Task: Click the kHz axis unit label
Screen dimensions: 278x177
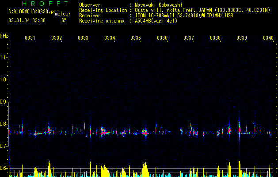Action: pyautogui.click(x=4, y=36)
